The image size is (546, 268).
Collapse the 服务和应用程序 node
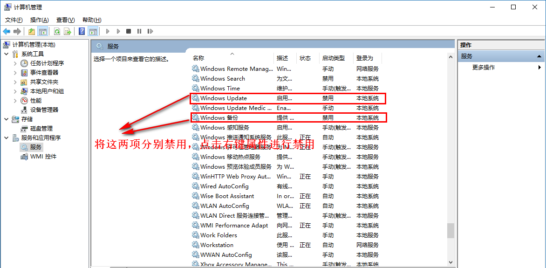(6, 137)
